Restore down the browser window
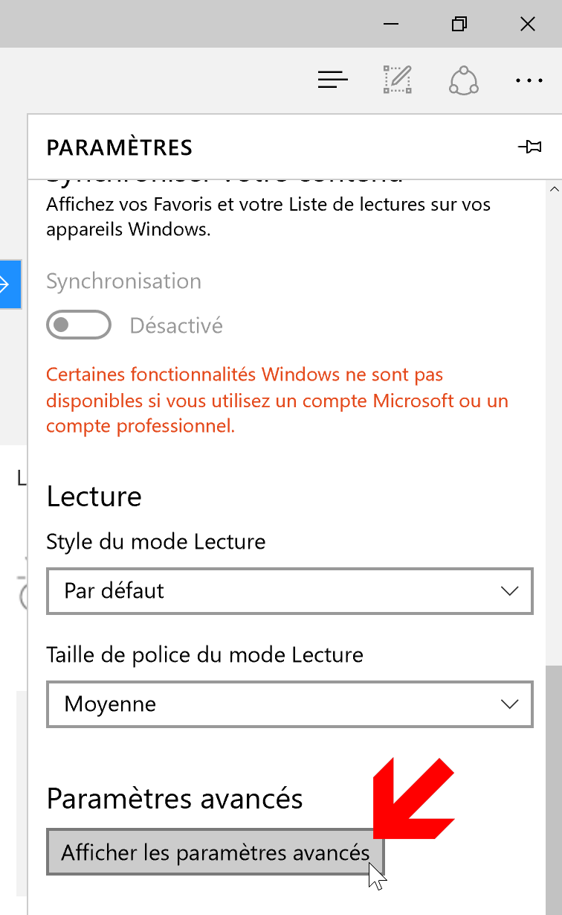Screen dimensions: 562x915 point(459,24)
